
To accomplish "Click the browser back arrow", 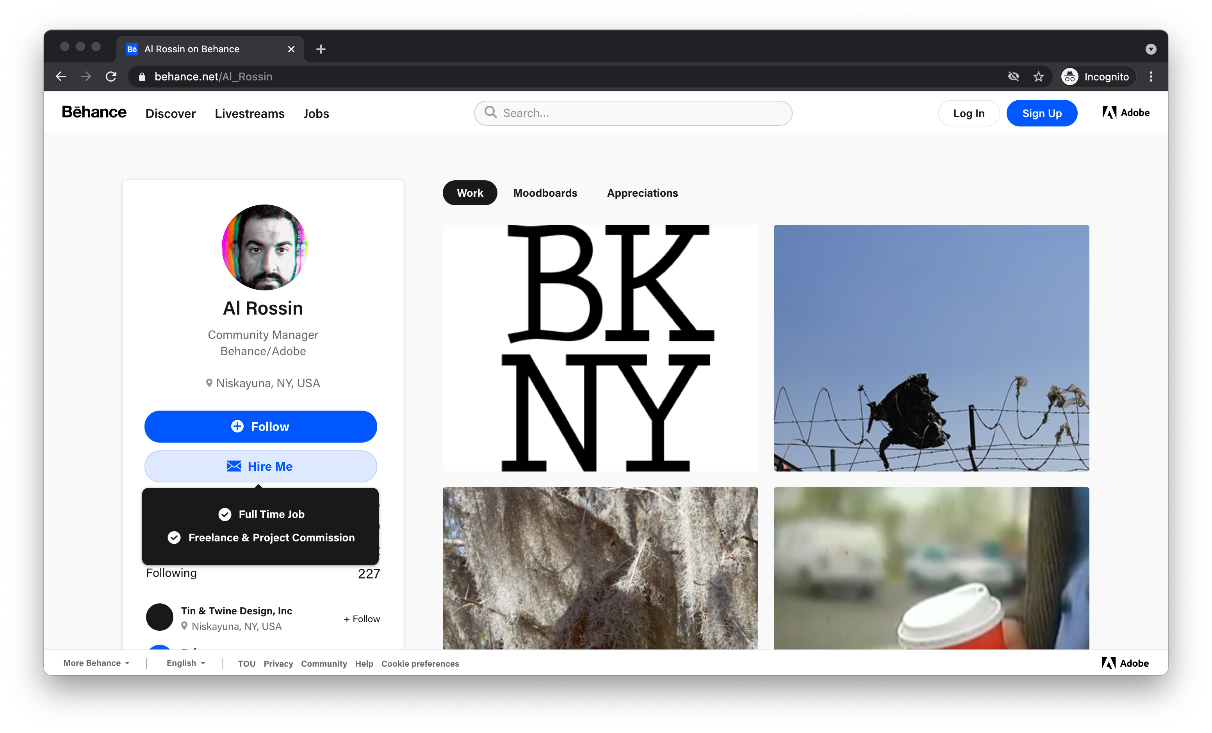I will (x=61, y=77).
